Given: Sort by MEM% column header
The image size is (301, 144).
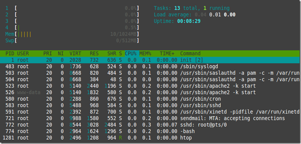Looking at the screenshot, I should point(145,53).
